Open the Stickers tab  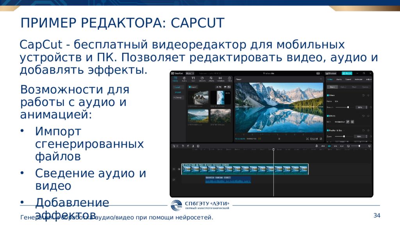point(202,79)
